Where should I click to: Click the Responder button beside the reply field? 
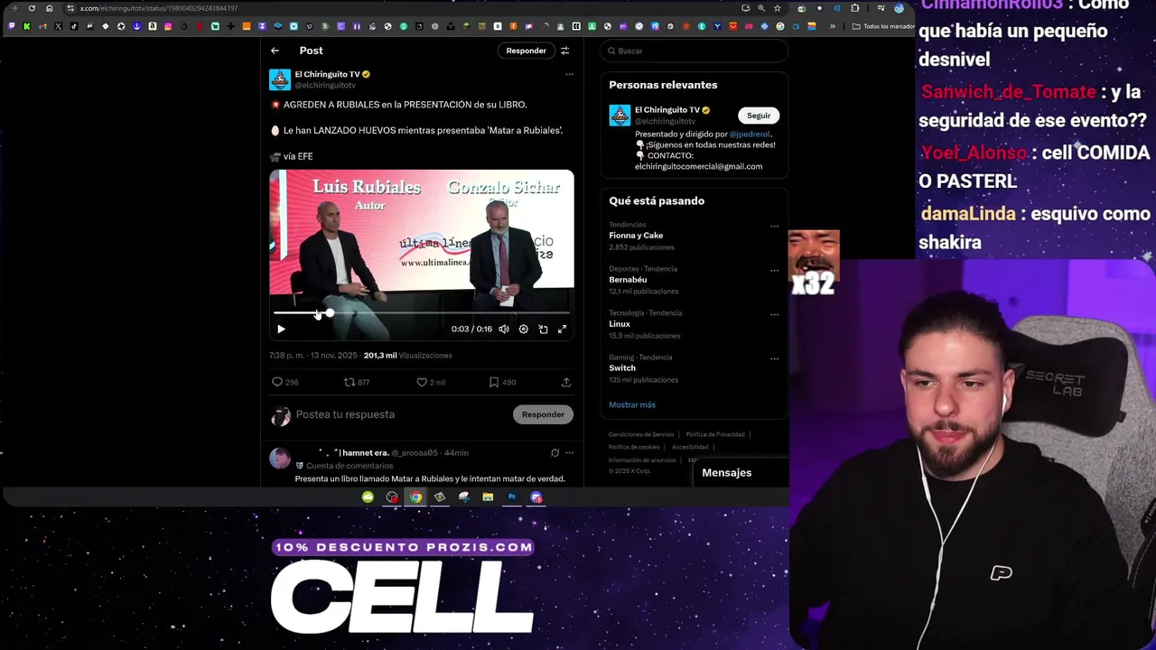(543, 414)
